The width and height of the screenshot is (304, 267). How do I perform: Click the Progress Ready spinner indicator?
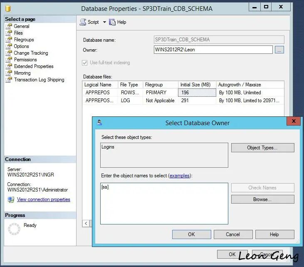pos(14,229)
